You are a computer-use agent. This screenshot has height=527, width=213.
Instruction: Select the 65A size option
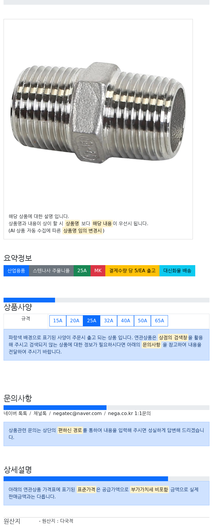[x=159, y=321]
